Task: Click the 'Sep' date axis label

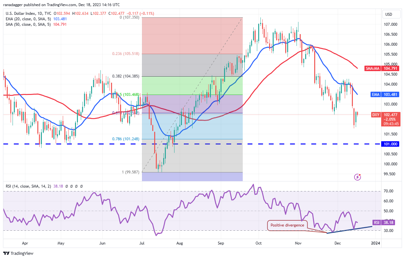Action: 221,244
